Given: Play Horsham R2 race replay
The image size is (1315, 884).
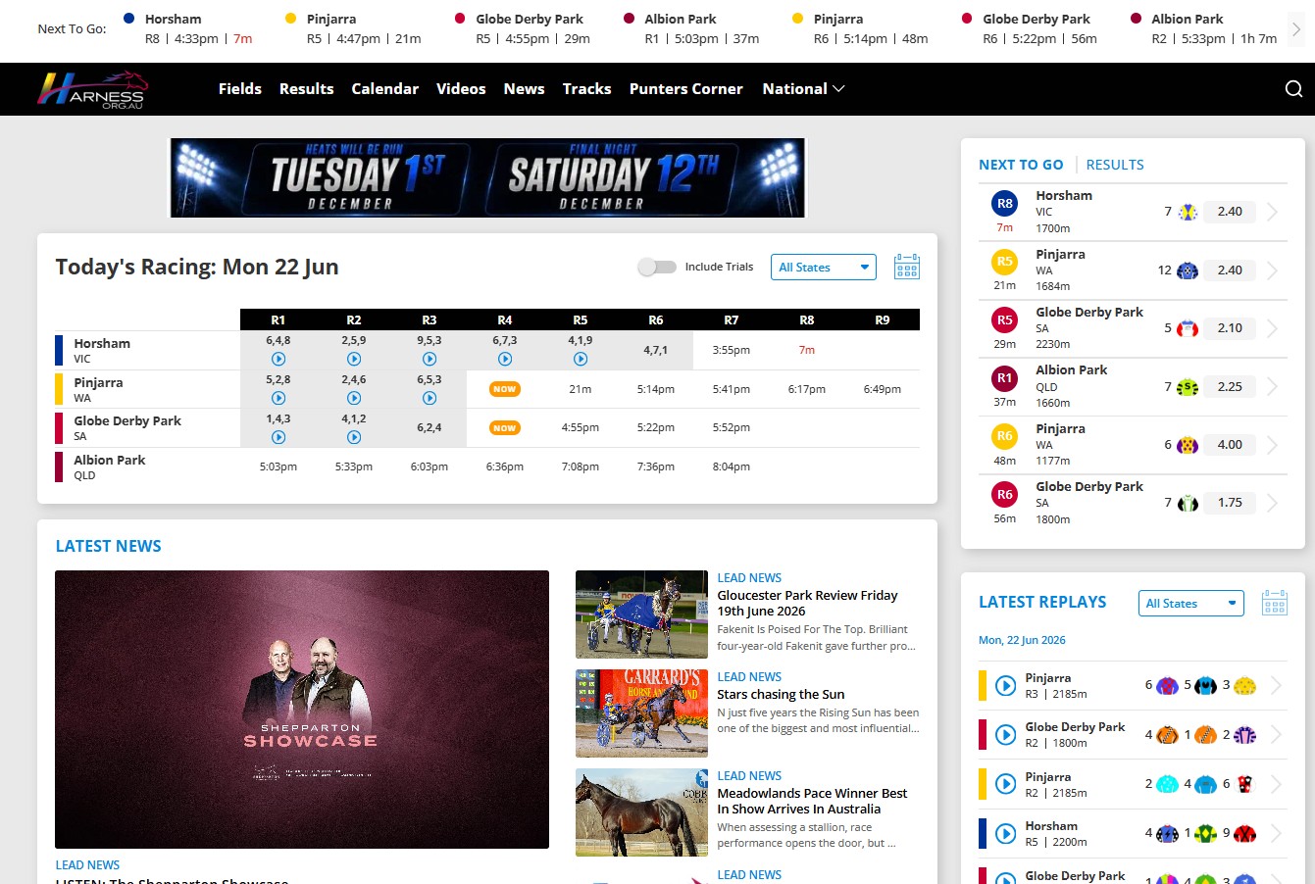Looking at the screenshot, I should tap(354, 359).
